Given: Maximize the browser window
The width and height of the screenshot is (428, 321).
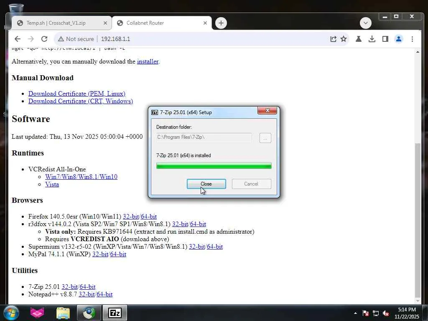Looking at the screenshot, I should click(x=396, y=17).
